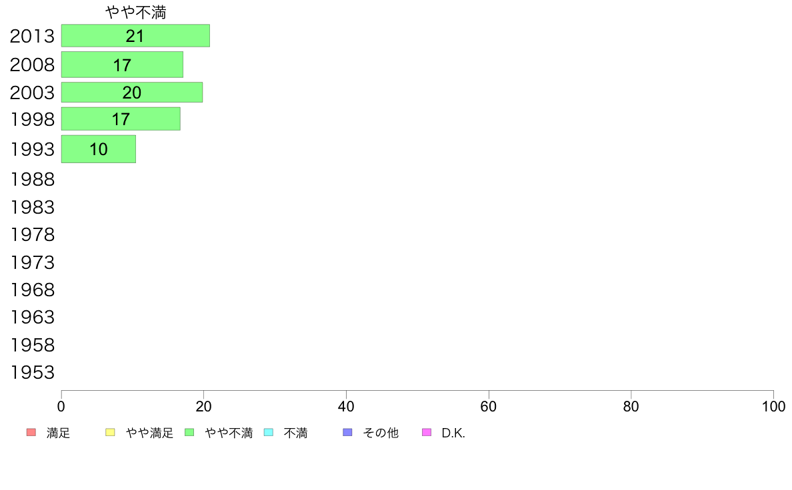Select the 1993 bar showing 10
Image resolution: width=792 pixels, height=490 pixels.
(x=99, y=149)
